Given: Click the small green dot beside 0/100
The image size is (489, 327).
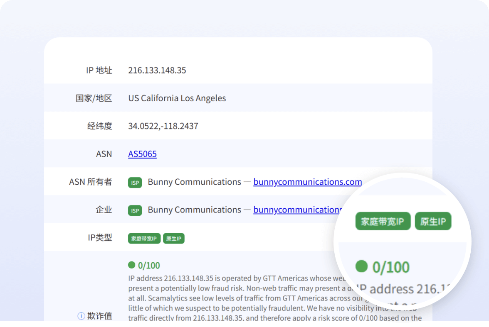Looking at the screenshot, I should [x=132, y=265].
